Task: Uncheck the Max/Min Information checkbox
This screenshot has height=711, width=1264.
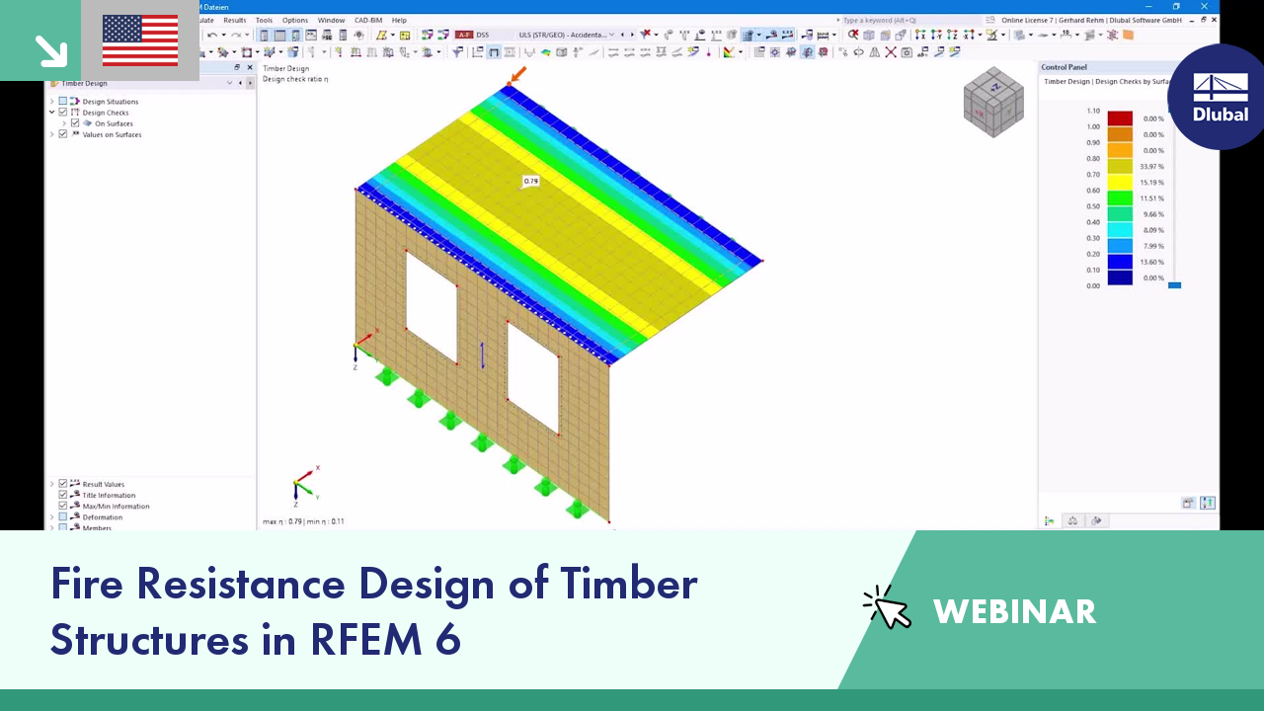Action: coord(63,506)
